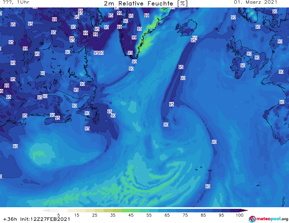289x223 pixels.
Task: Select the title '2m Relative Feuchte [%]'
Action: pyautogui.click(x=146, y=4)
